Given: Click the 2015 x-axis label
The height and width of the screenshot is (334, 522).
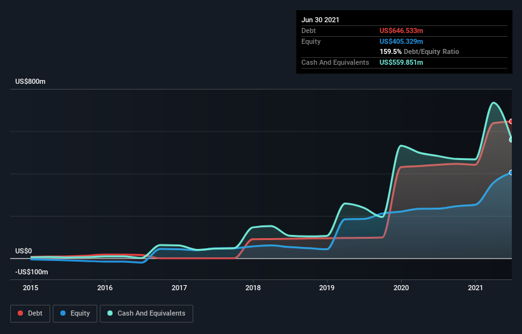Looking at the screenshot, I should point(31,288).
